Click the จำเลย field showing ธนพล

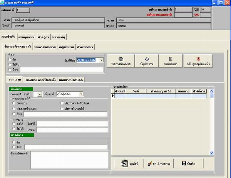tap(164, 26)
